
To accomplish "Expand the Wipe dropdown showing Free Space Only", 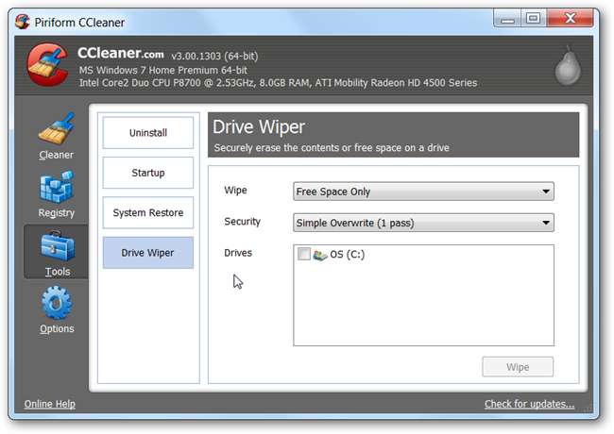I will [x=423, y=192].
